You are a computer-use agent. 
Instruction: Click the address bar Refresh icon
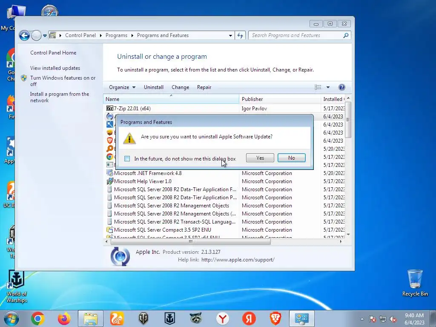[240, 36]
